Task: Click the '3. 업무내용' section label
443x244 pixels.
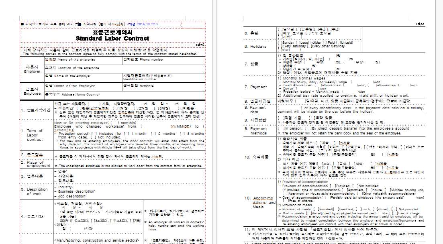Action: pyautogui.click(x=32, y=176)
